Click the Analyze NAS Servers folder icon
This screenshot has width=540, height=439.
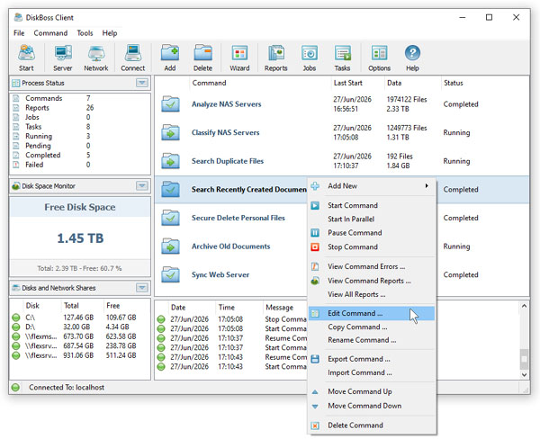(x=170, y=104)
